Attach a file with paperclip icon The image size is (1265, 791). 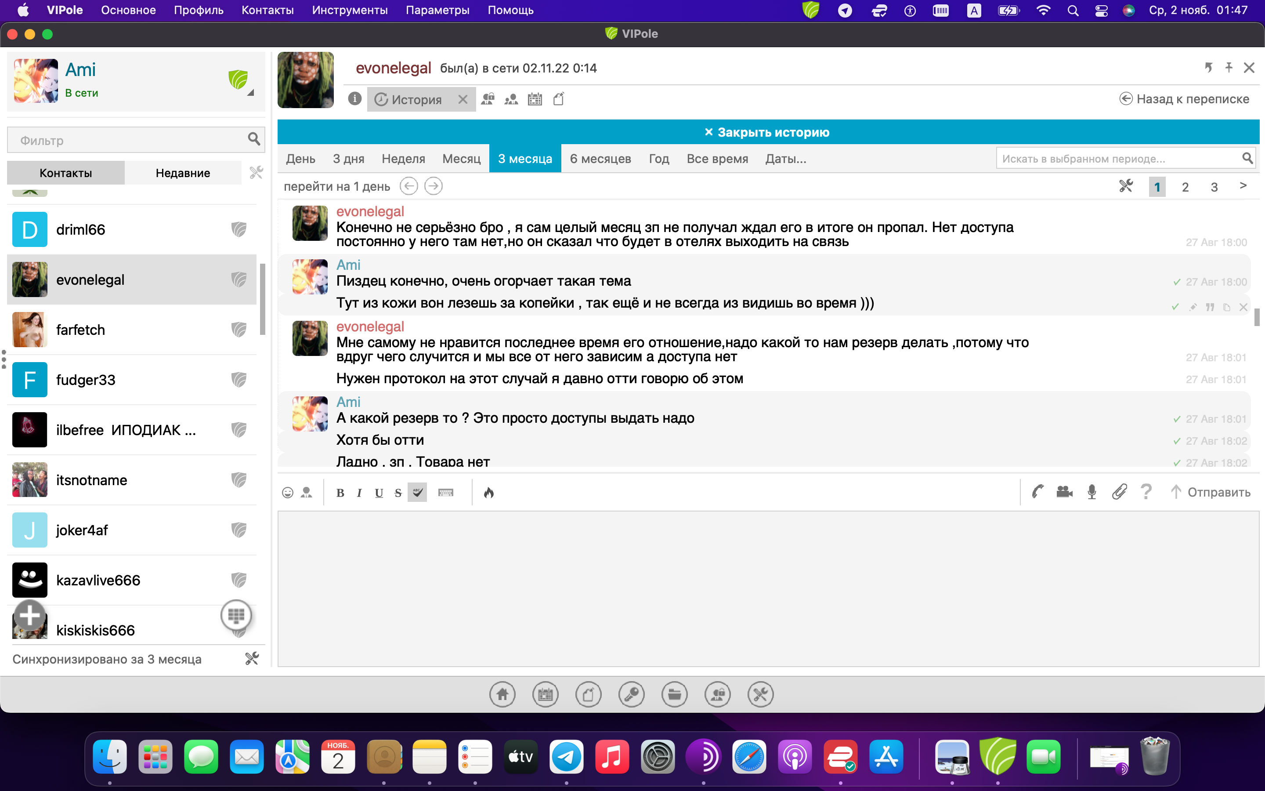point(1119,492)
